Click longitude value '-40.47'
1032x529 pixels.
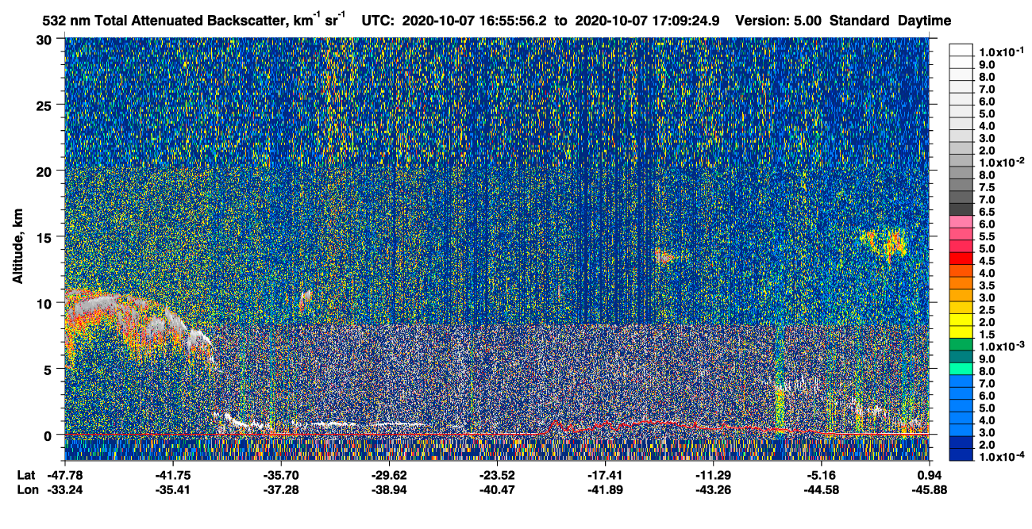pyautogui.click(x=497, y=490)
